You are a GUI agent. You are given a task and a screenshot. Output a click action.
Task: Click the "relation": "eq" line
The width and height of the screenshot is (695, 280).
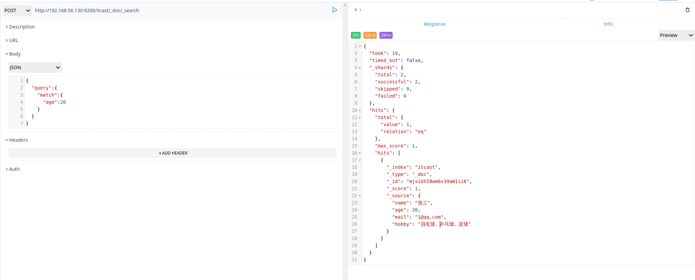pyautogui.click(x=403, y=132)
